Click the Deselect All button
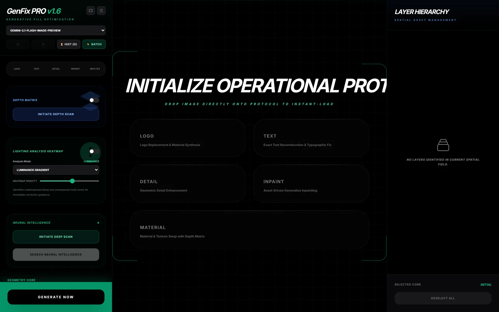 pos(443,298)
